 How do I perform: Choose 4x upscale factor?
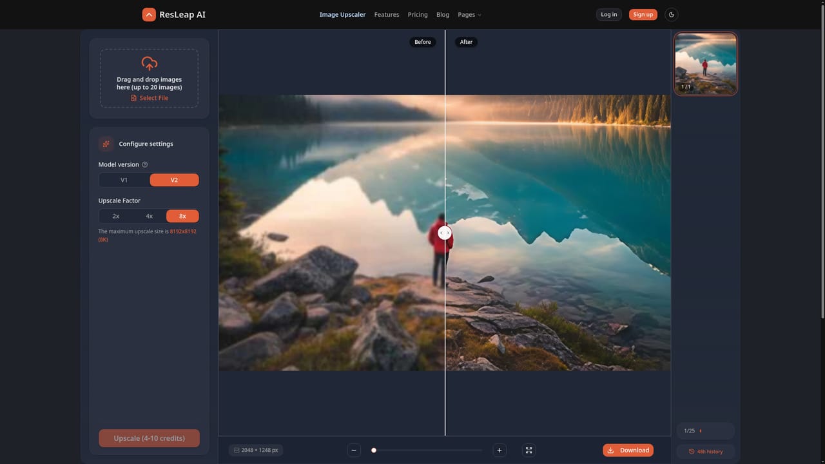(149, 216)
